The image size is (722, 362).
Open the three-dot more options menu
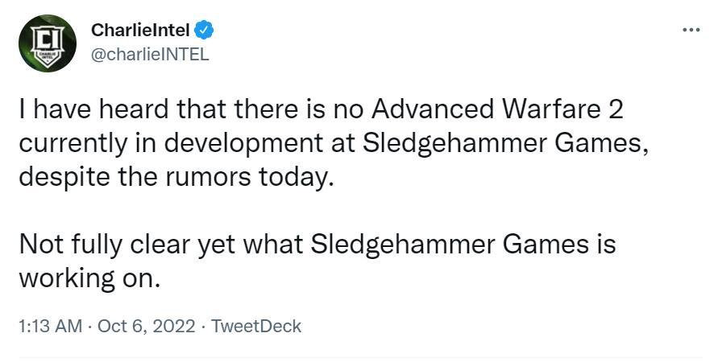tap(691, 30)
